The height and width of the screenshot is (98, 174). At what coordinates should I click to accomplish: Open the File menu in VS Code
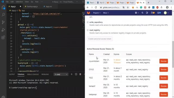coord(7,2)
